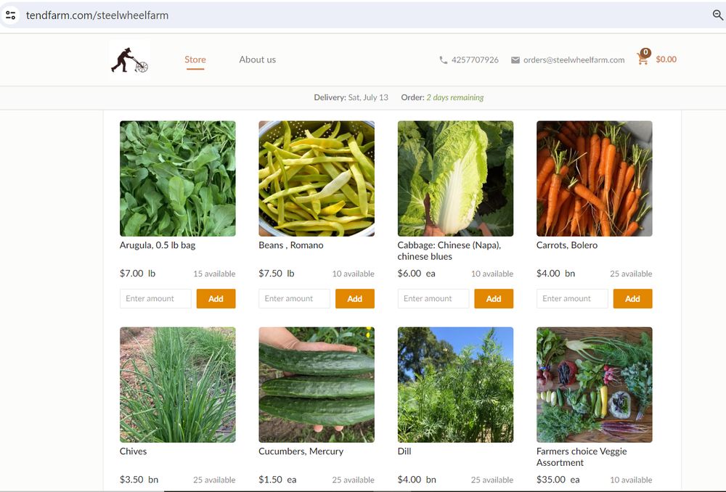Click the 'Chives' product title
Image resolution: width=726 pixels, height=492 pixels.
[x=133, y=451]
